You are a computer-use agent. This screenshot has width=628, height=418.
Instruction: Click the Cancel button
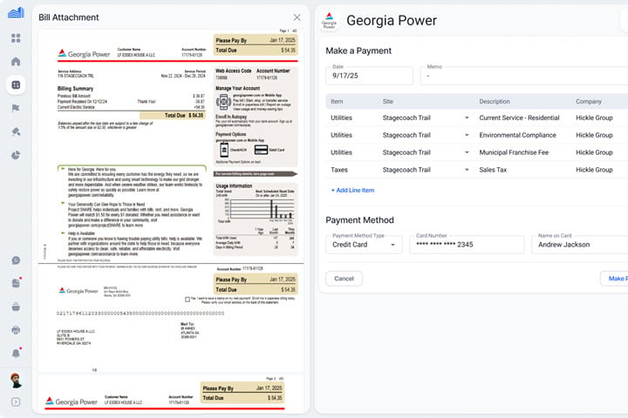[344, 279]
